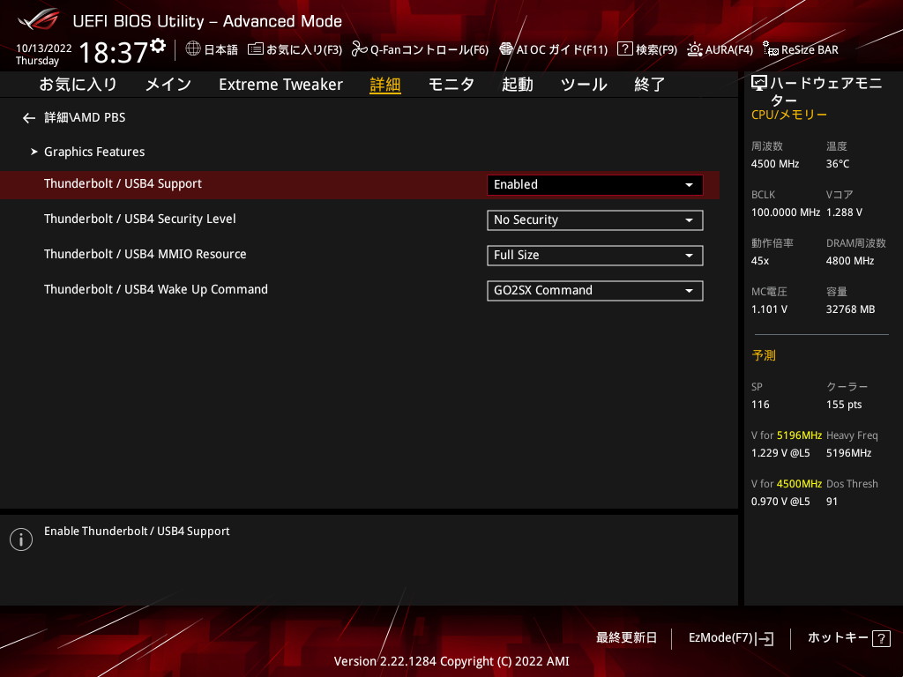Click the EzMode switch arrow icon
Screen dimensions: 903x677
pyautogui.click(x=765, y=638)
